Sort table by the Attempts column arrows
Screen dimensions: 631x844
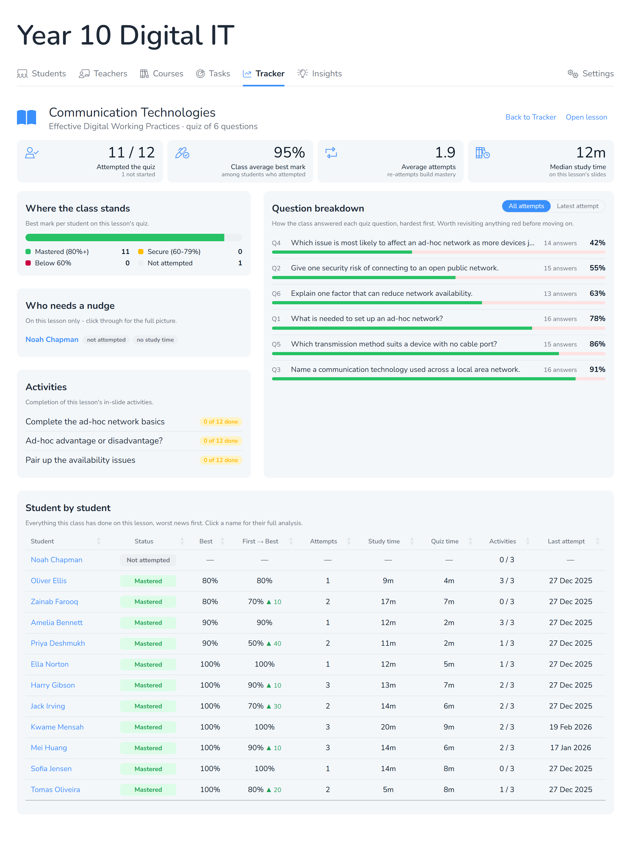(x=349, y=541)
